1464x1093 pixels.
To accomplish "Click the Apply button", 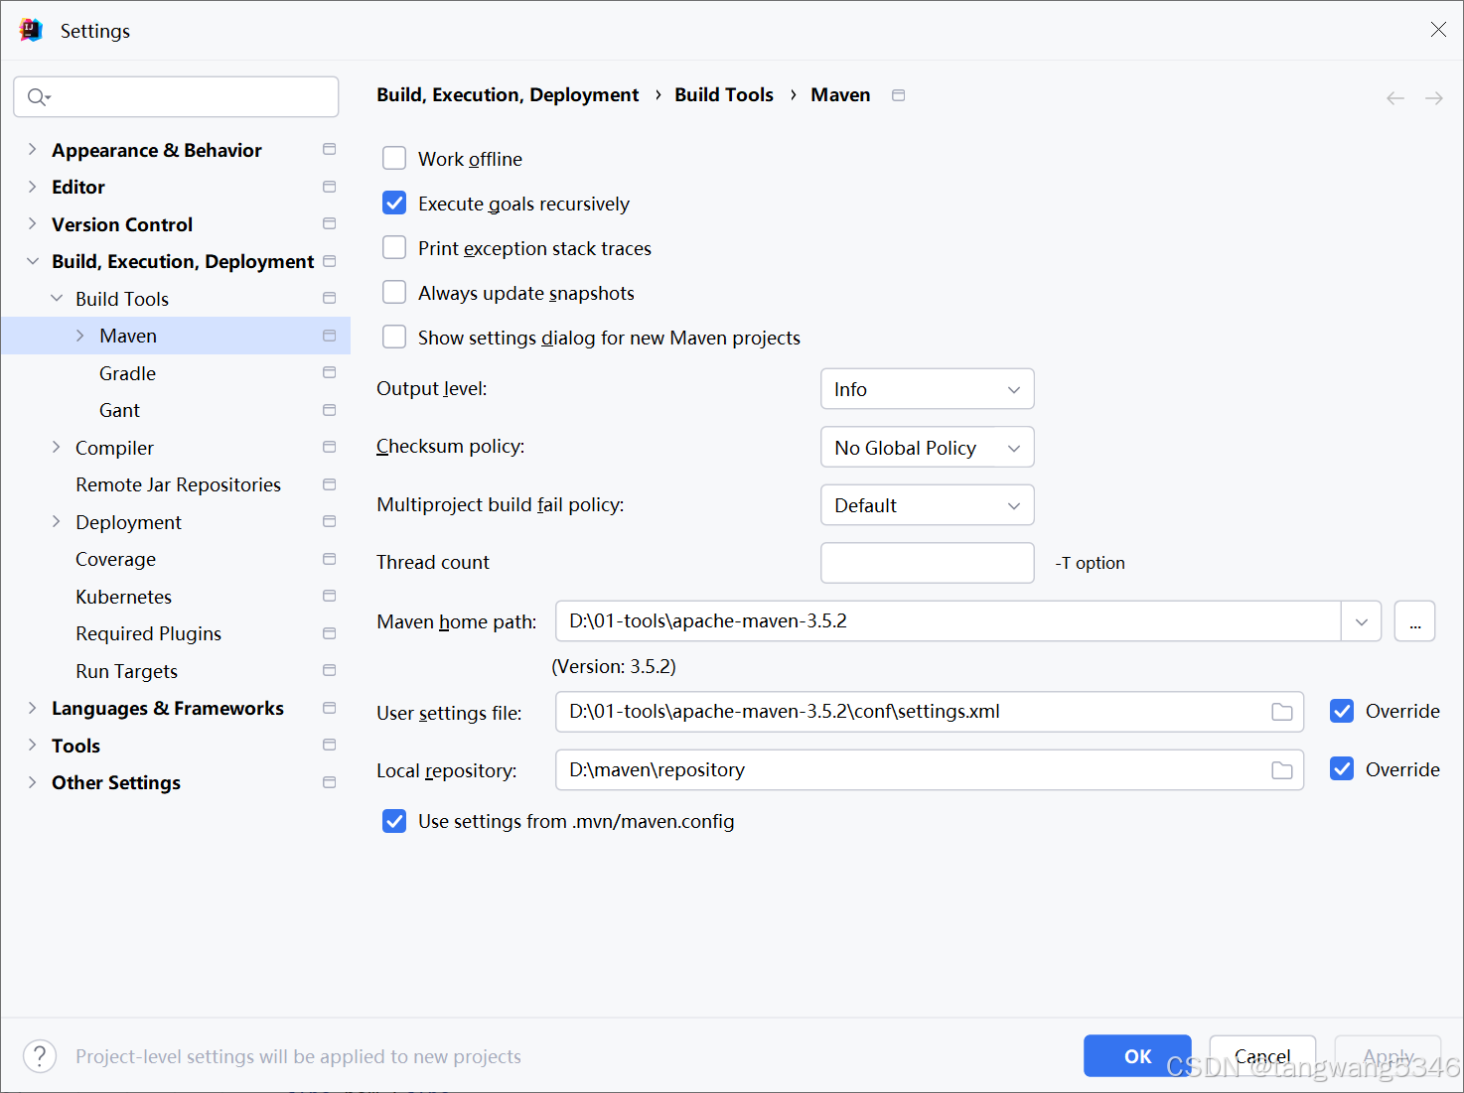I will (1388, 1056).
